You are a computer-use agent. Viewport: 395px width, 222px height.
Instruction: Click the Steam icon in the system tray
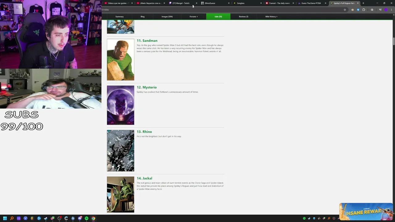pos(309,218)
